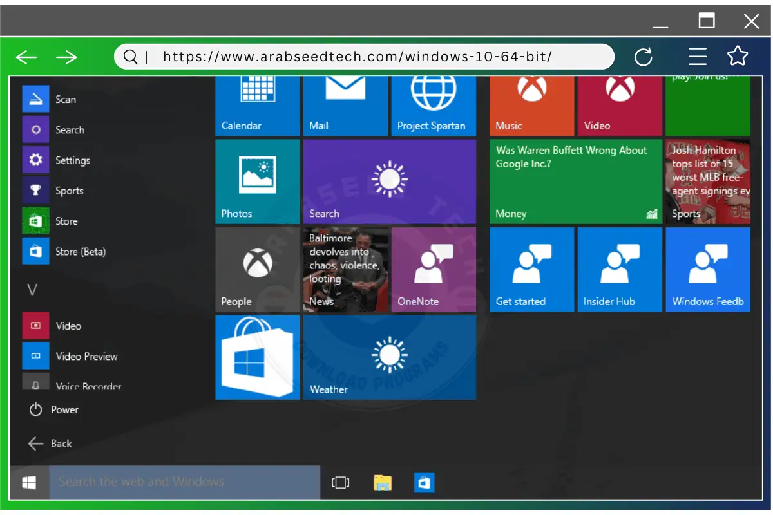Image resolution: width=773 pixels, height=515 pixels.
Task: Start the Weather app tile
Action: 389,357
